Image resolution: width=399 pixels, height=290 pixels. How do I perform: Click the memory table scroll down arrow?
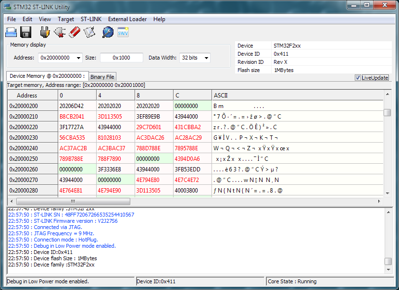click(x=387, y=193)
